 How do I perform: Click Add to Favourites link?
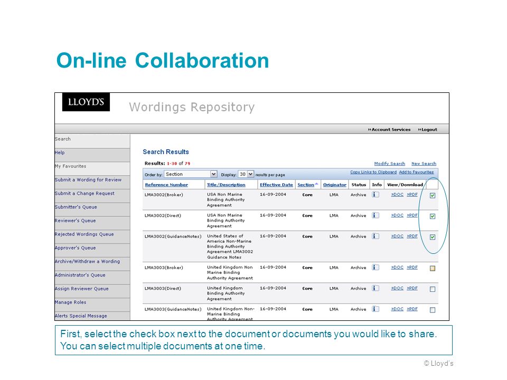(x=417, y=172)
